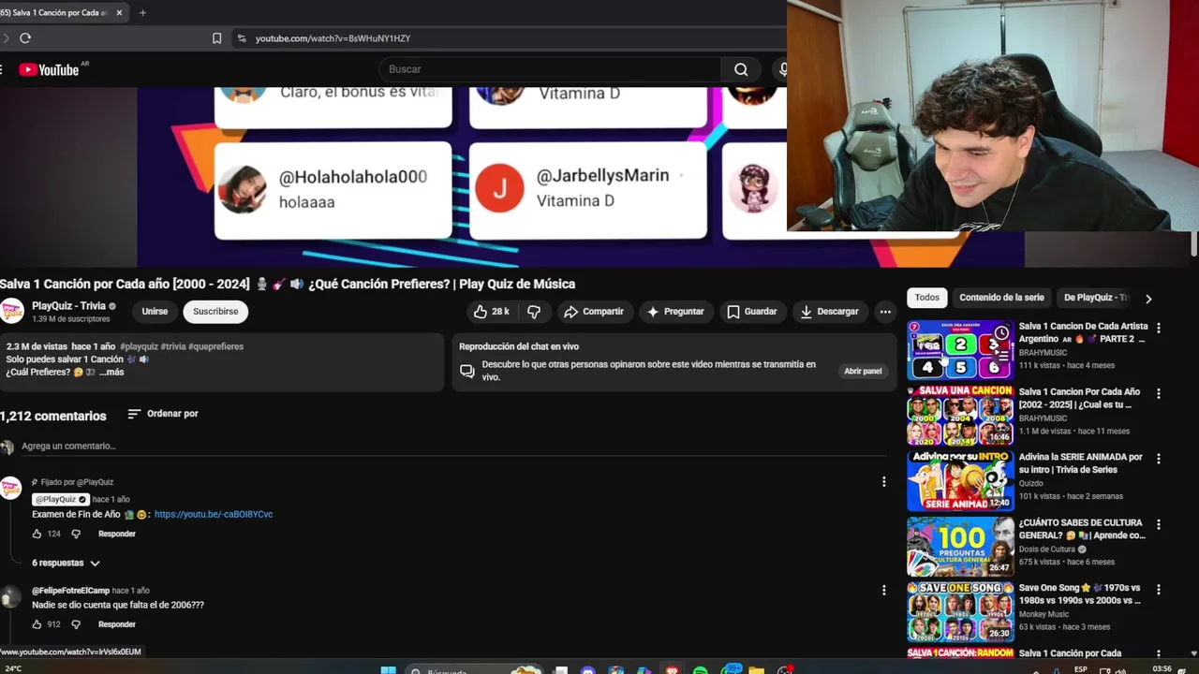
Task: Reload the page in the browser
Action: tap(25, 38)
